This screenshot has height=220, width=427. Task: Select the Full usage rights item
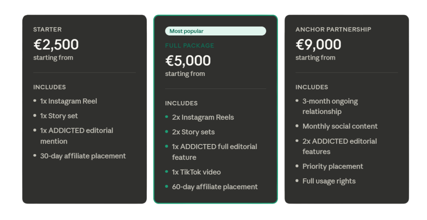[x=329, y=181]
